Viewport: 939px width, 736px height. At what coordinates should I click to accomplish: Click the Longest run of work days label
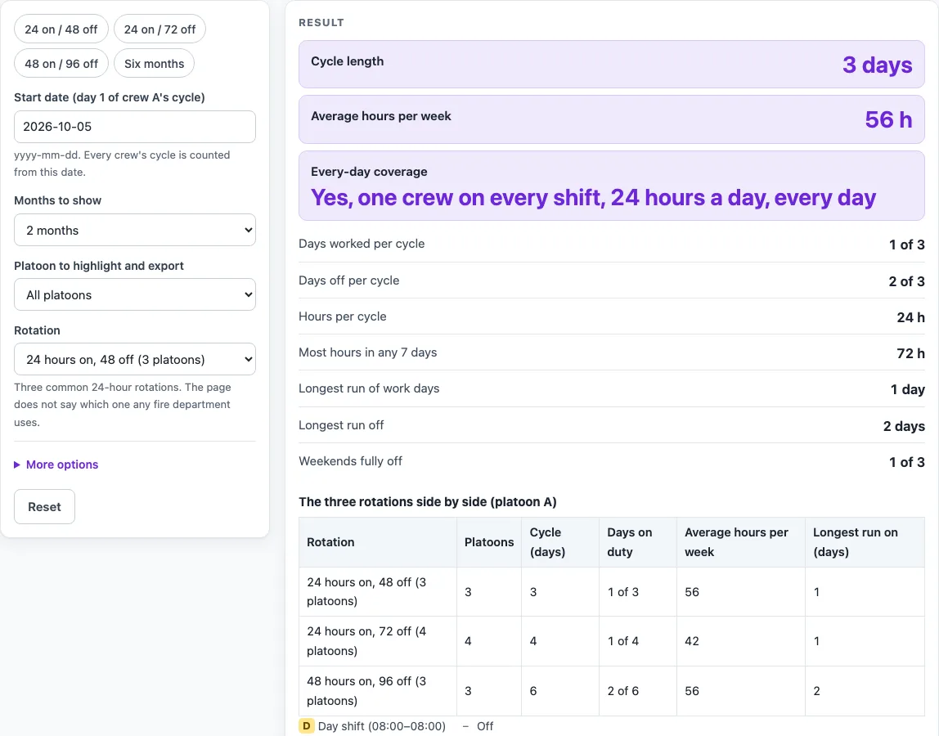click(369, 388)
